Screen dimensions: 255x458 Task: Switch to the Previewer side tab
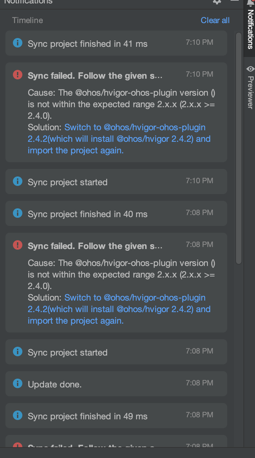click(250, 87)
